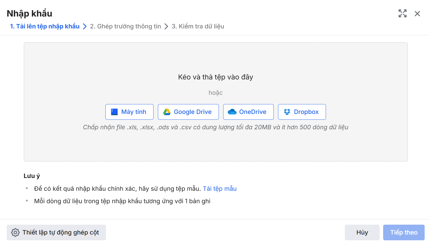Close the Nhập khẩu dialog

coord(417,14)
